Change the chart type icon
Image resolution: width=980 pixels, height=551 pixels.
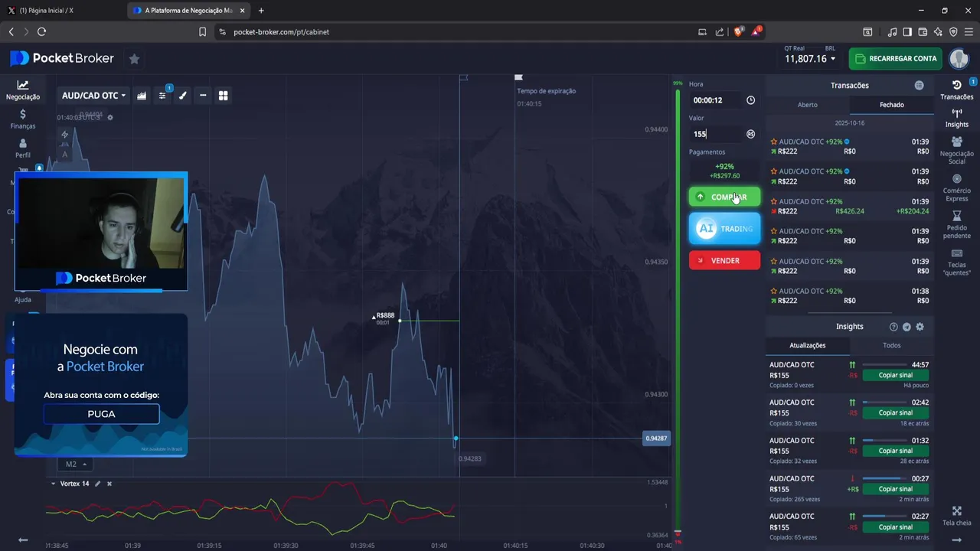click(142, 96)
